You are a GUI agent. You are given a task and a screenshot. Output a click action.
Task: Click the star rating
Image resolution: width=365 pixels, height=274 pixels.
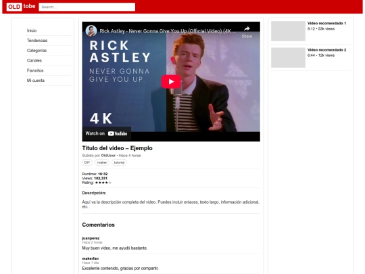pyautogui.click(x=103, y=183)
